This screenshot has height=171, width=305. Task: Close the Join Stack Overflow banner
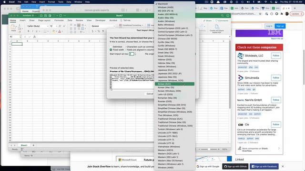coord(283,166)
